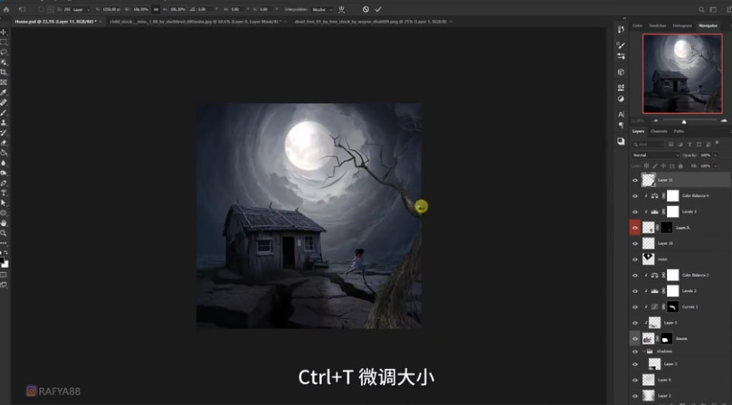Toggle visibility of the moon layer

coord(635,259)
